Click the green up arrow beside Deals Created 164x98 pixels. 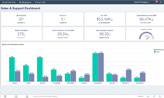[24, 19]
